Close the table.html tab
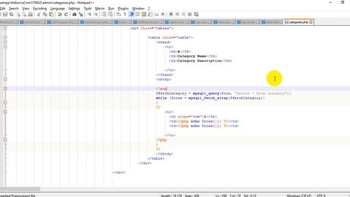Viewport: 350px width, 197px height. pos(281,22)
